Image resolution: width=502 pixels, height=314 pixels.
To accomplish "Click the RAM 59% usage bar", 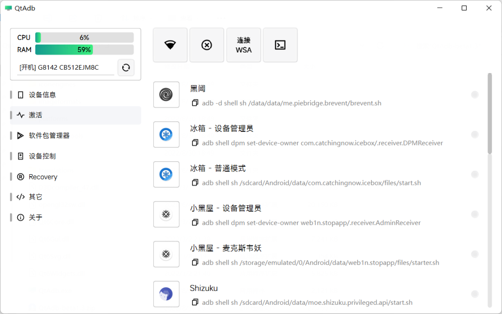I will click(84, 50).
